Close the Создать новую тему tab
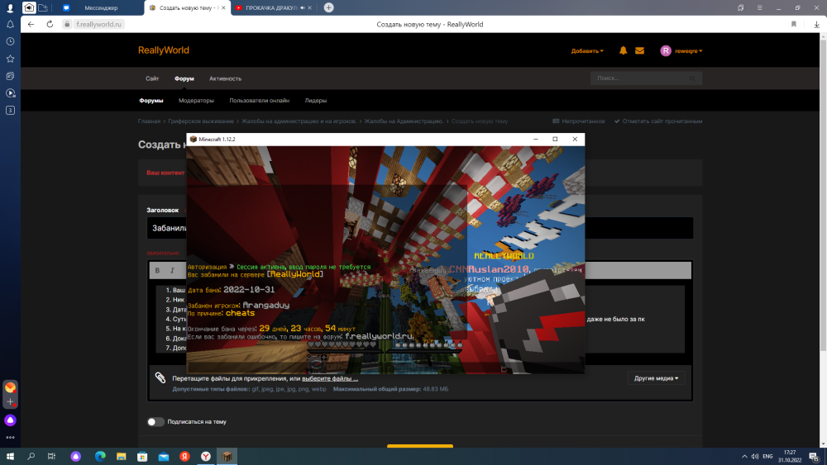The image size is (827, 465). (x=223, y=8)
